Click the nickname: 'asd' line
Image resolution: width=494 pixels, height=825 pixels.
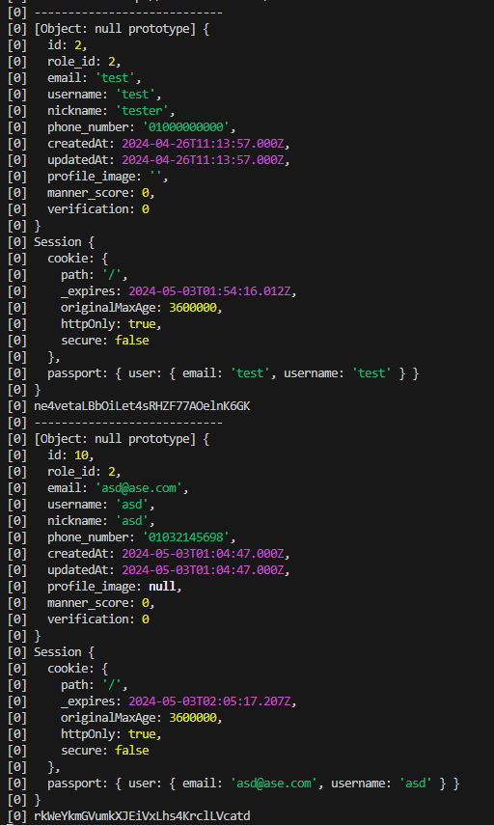[x=101, y=521]
